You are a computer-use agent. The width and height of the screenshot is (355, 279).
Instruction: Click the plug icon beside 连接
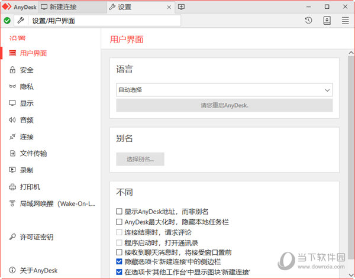pyautogui.click(x=12, y=137)
